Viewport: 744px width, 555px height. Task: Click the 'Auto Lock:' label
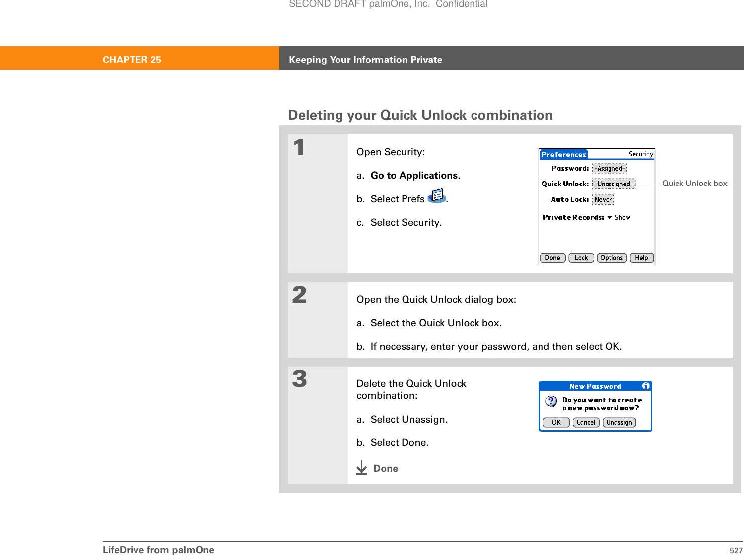pos(570,199)
